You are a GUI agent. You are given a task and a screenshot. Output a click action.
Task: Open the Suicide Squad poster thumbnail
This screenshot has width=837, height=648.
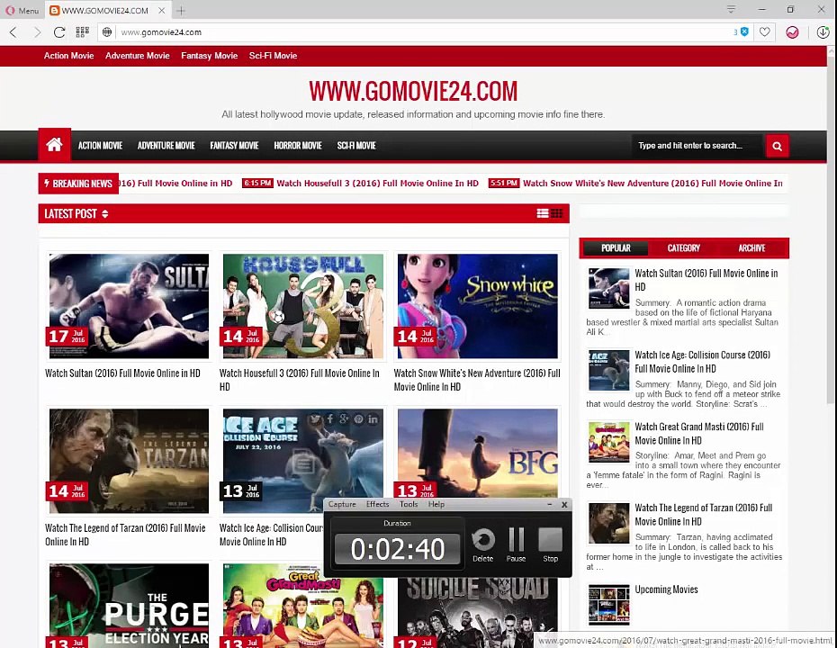478,613
